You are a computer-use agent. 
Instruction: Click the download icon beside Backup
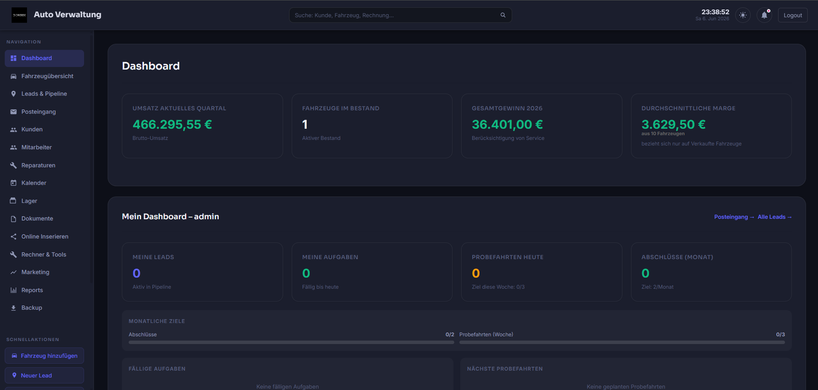click(x=14, y=308)
